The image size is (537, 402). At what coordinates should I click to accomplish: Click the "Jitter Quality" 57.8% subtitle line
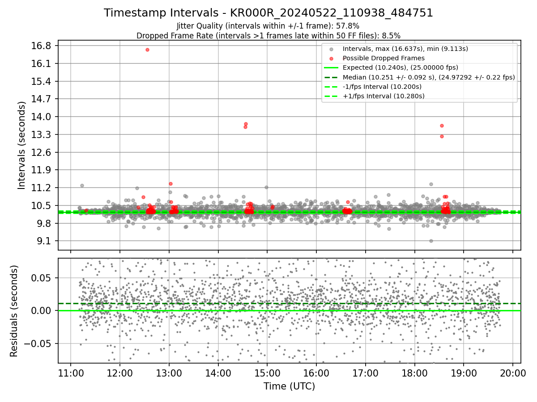click(268, 26)
